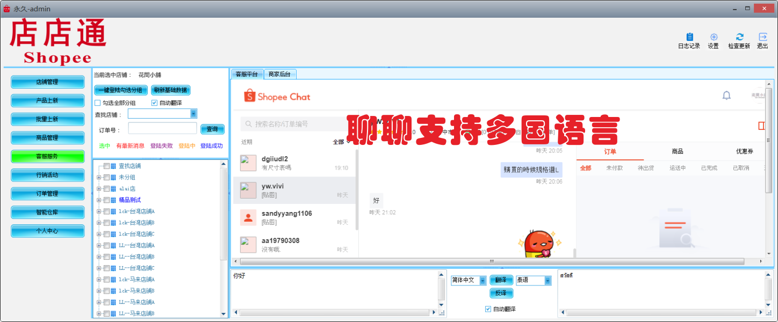Select the 商品 tab in the chat panel
This screenshot has height=322, width=778.
point(678,152)
